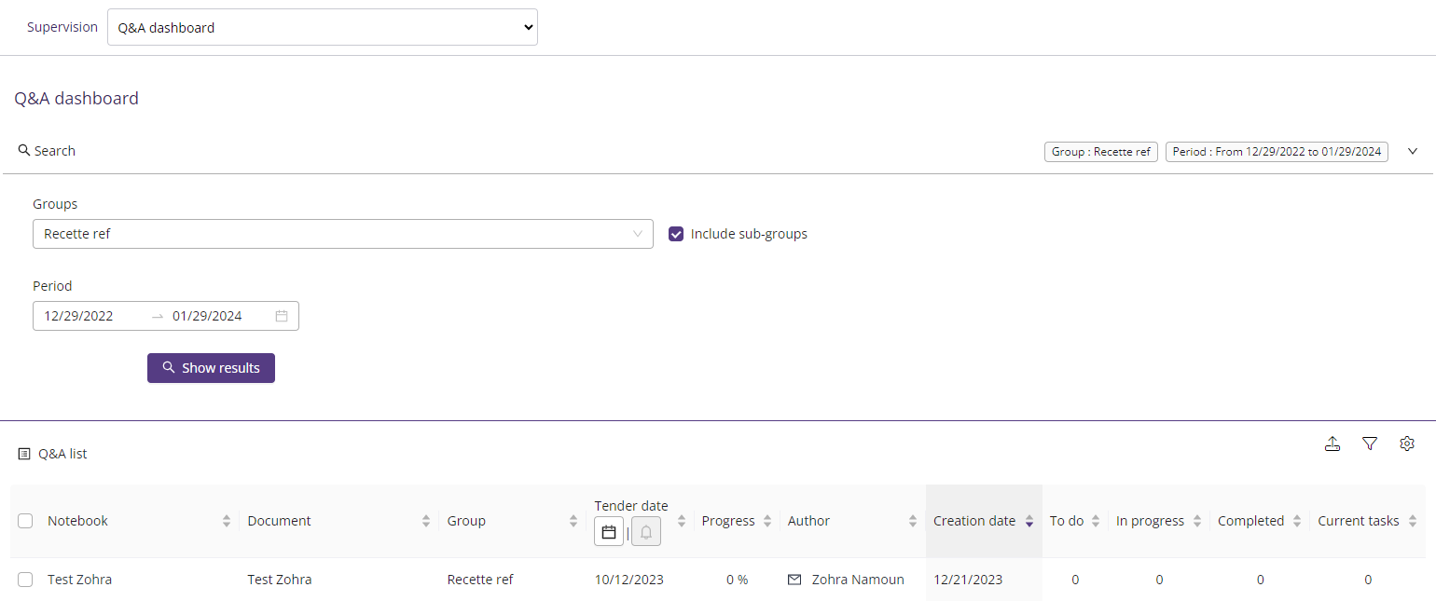Click the Show results button
Viewport: 1436px width, 601px height.
click(x=211, y=368)
